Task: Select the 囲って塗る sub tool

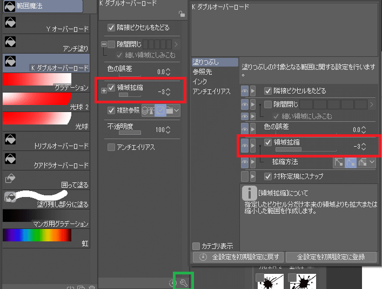Action: [46, 180]
